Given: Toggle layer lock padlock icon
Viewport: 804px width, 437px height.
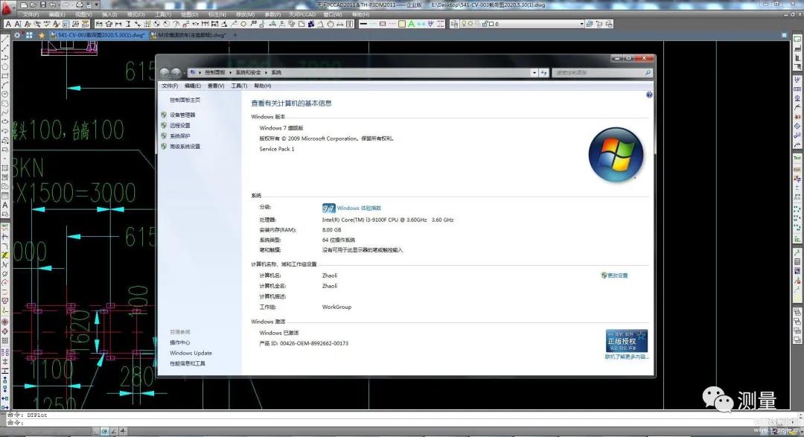Looking at the screenshot, I should [x=484, y=24].
